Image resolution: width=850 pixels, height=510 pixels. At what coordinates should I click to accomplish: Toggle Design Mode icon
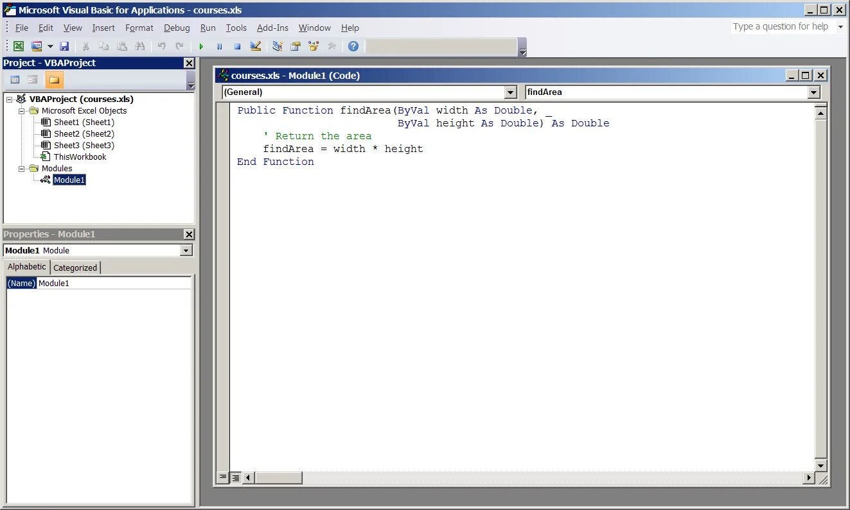256,46
